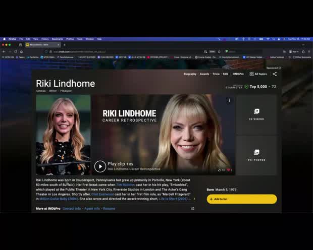
Task: Click the browser reload button
Action: tap(15, 51)
